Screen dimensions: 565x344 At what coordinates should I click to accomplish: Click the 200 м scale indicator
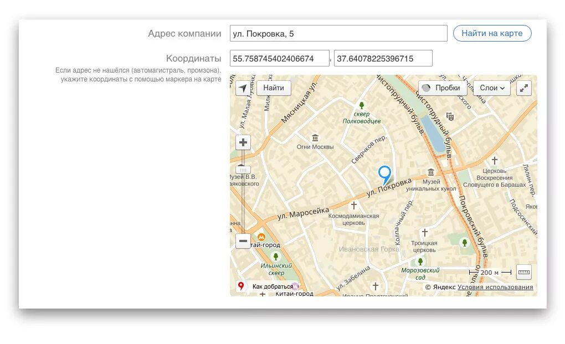click(x=490, y=273)
